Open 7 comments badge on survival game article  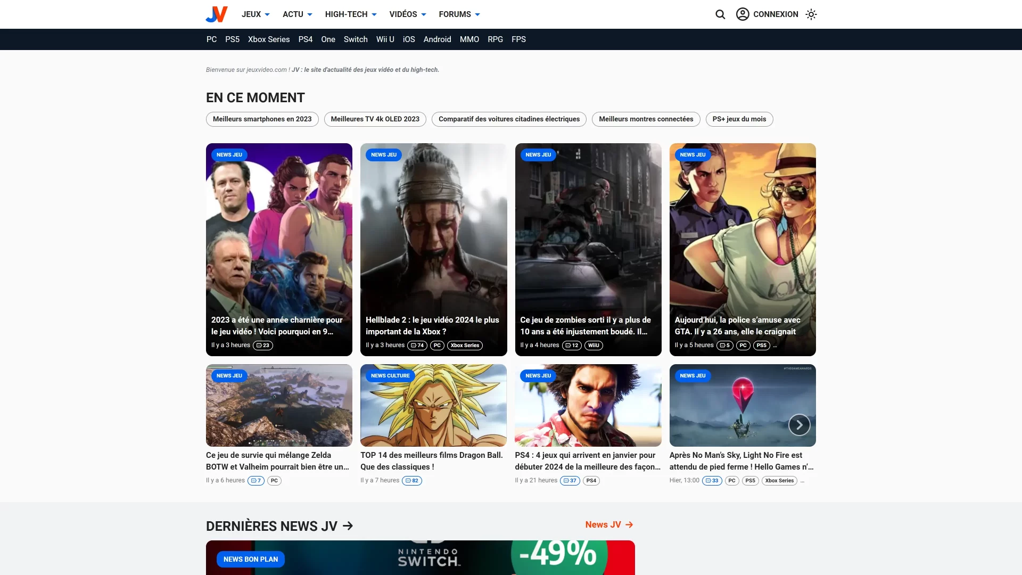(x=256, y=481)
